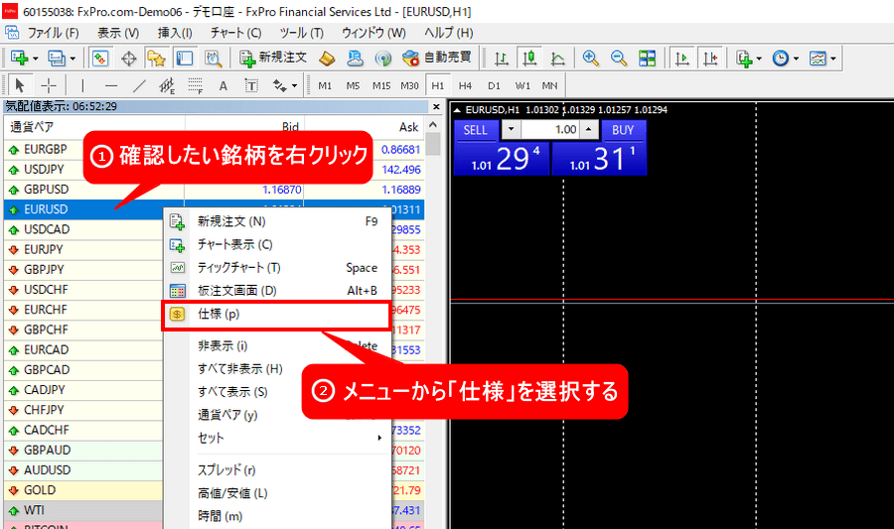Select the Fibonacci retracement tool
The width and height of the screenshot is (894, 529).
(195, 86)
